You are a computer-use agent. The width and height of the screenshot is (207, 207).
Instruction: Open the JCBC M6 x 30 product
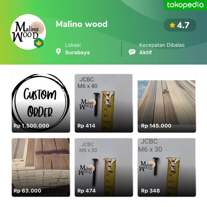tap(167, 167)
